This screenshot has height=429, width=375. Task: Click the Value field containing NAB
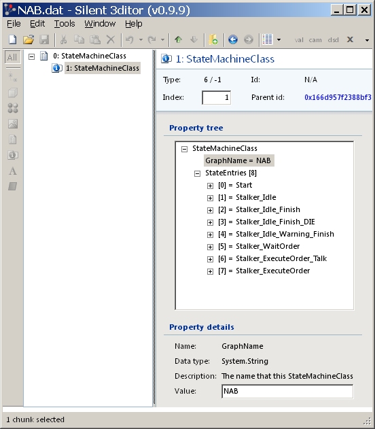tap(287, 391)
